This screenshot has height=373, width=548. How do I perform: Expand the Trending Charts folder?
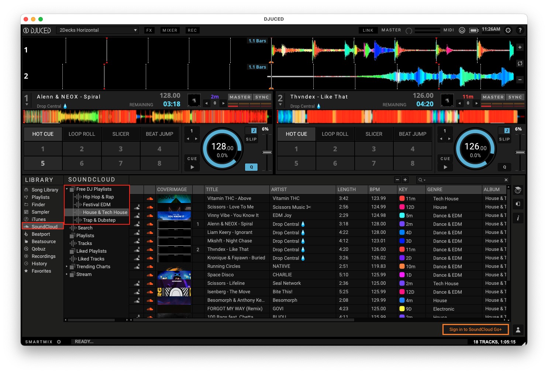click(67, 266)
